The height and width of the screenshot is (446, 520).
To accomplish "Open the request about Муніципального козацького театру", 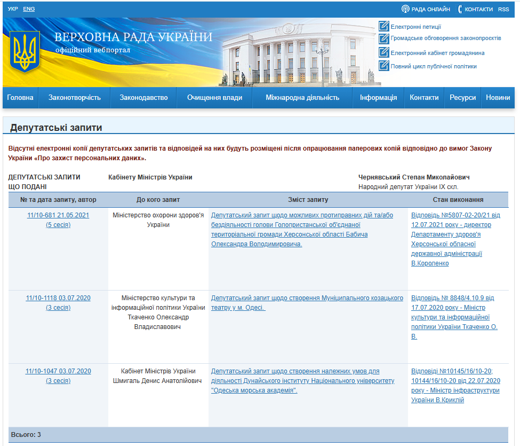I will pyautogui.click(x=307, y=302).
